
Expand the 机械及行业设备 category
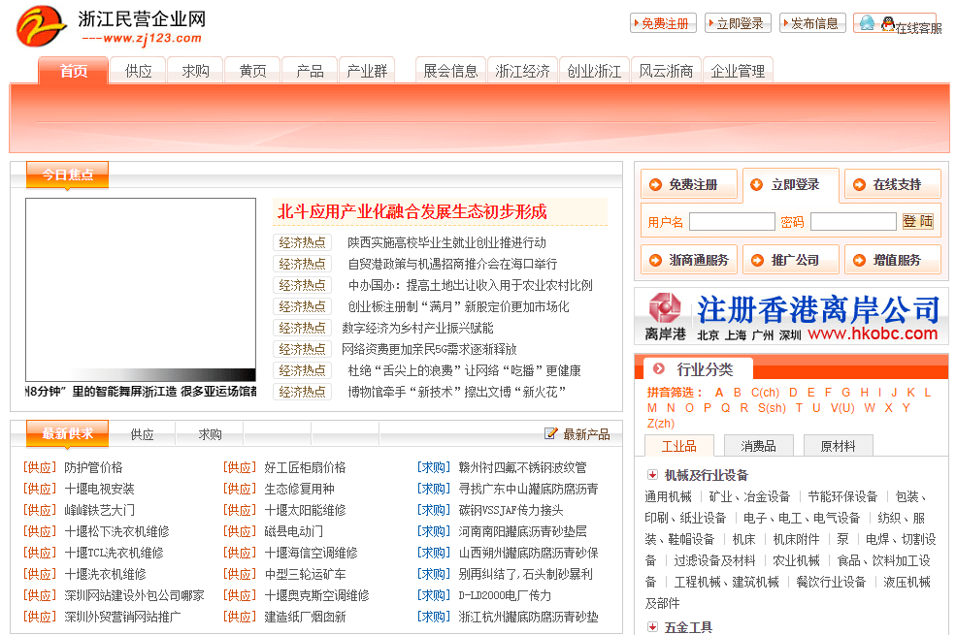pos(652,475)
